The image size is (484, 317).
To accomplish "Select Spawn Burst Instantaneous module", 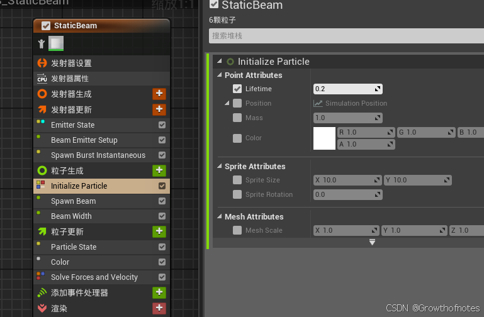I will click(x=101, y=155).
